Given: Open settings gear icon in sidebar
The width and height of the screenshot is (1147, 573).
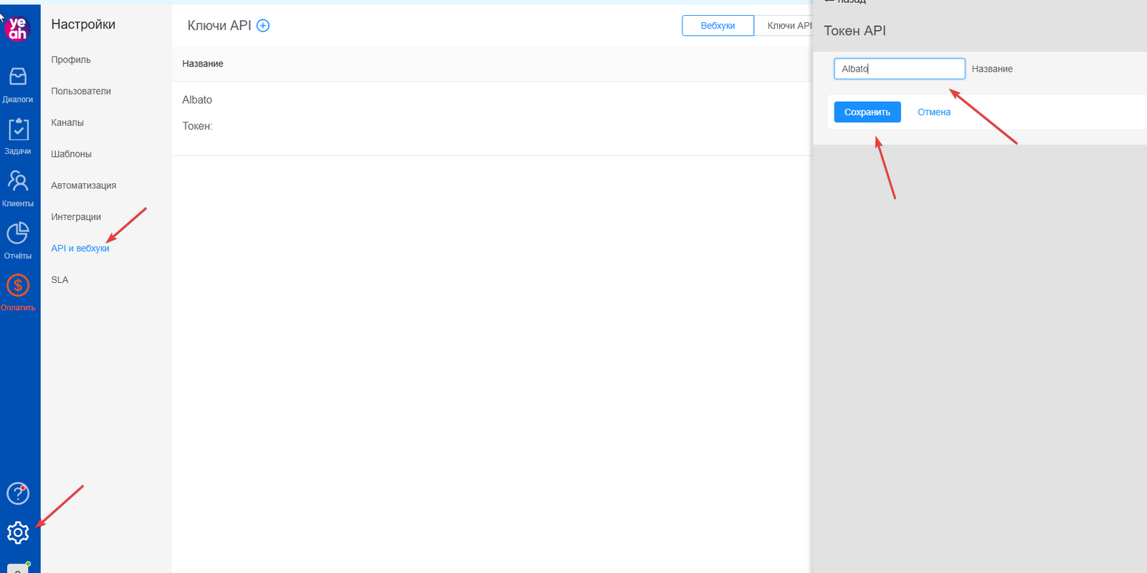Looking at the screenshot, I should pyautogui.click(x=18, y=532).
